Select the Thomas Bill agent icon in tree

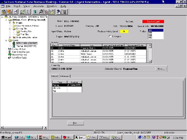pos(14,46)
